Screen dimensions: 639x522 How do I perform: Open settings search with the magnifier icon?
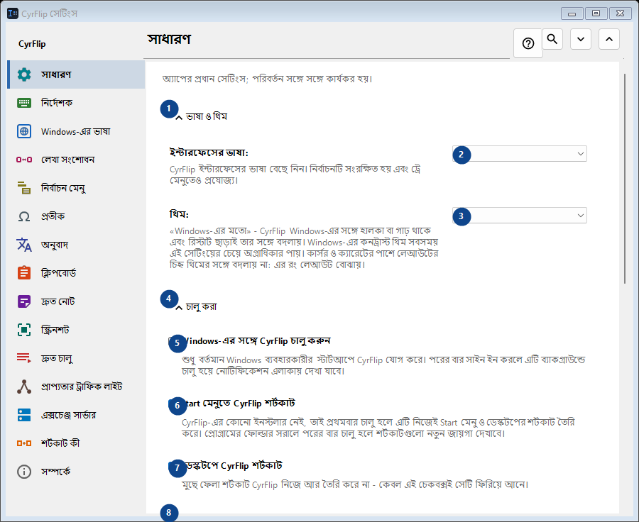[x=552, y=39]
